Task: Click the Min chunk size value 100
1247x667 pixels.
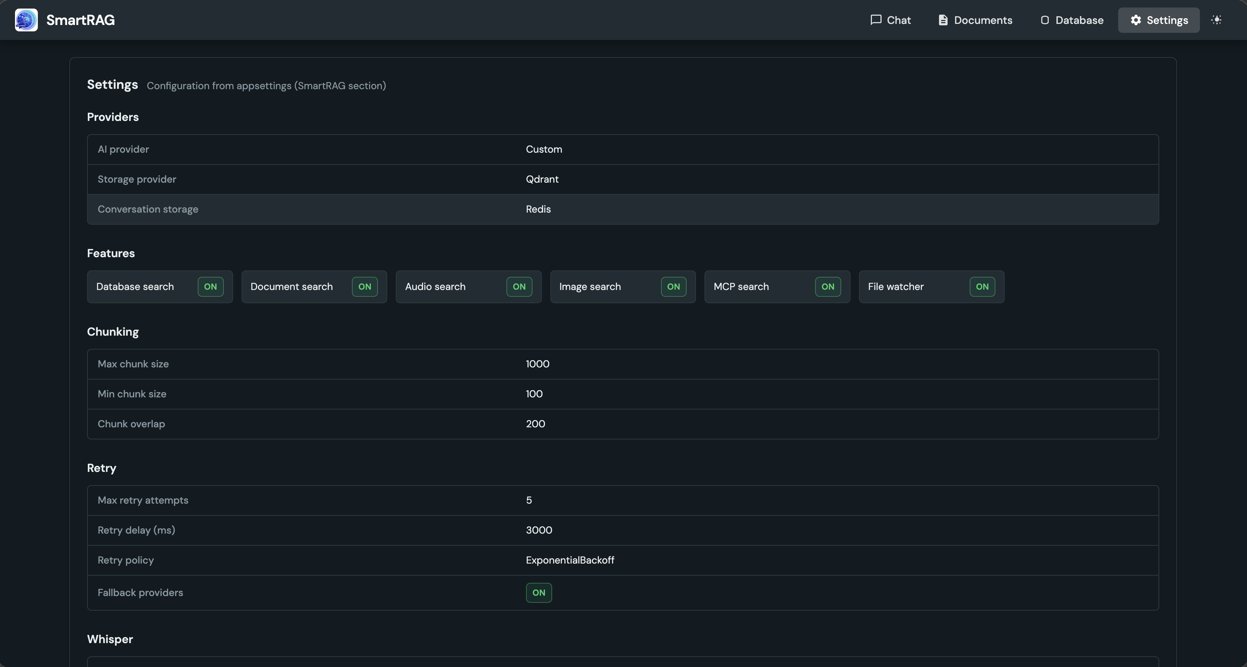Action: (x=534, y=394)
